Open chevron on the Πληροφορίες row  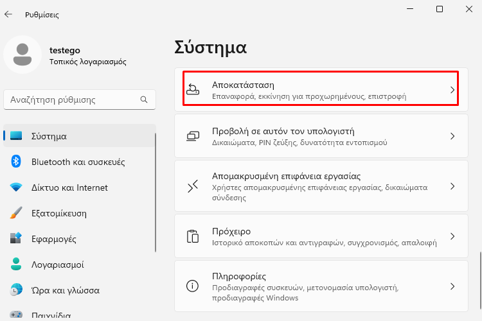[x=452, y=286]
